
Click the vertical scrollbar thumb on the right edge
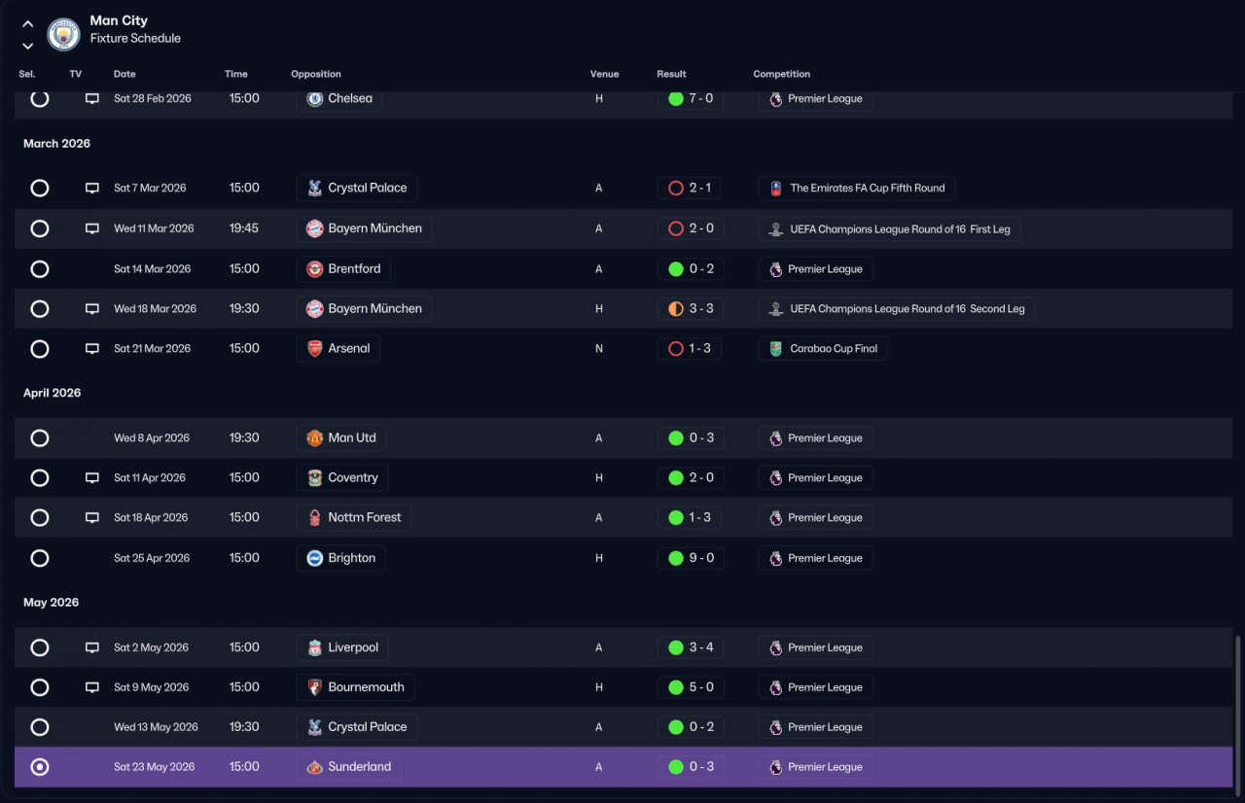click(x=1237, y=712)
